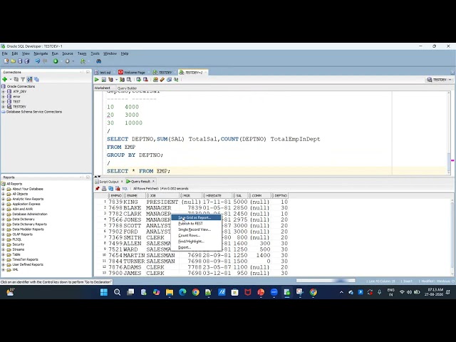The height and width of the screenshot is (342, 456).
Task: Choose Export from context menu
Action: pyautogui.click(x=196, y=247)
